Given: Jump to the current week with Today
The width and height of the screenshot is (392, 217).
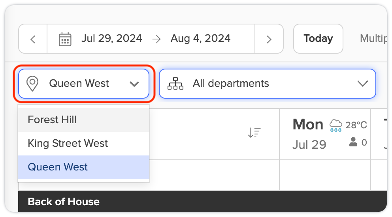Looking at the screenshot, I should click(x=318, y=39).
